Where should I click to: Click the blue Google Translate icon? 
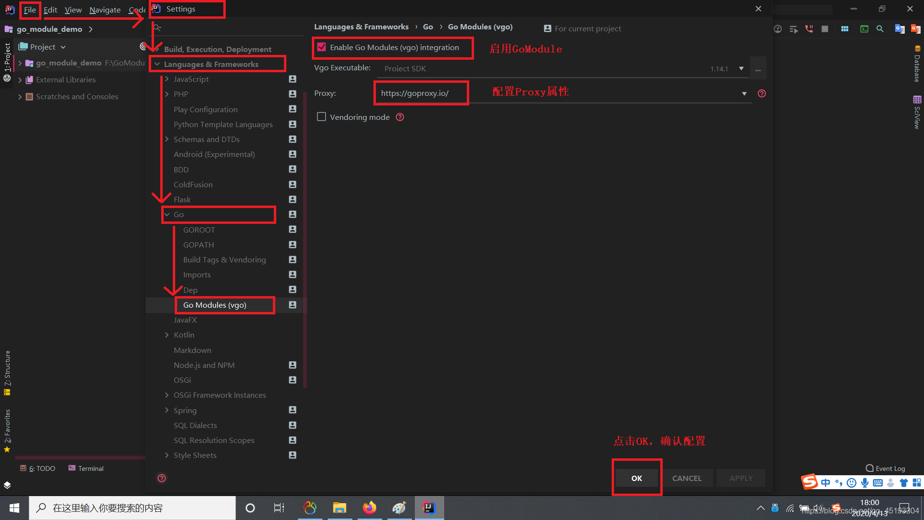899,29
